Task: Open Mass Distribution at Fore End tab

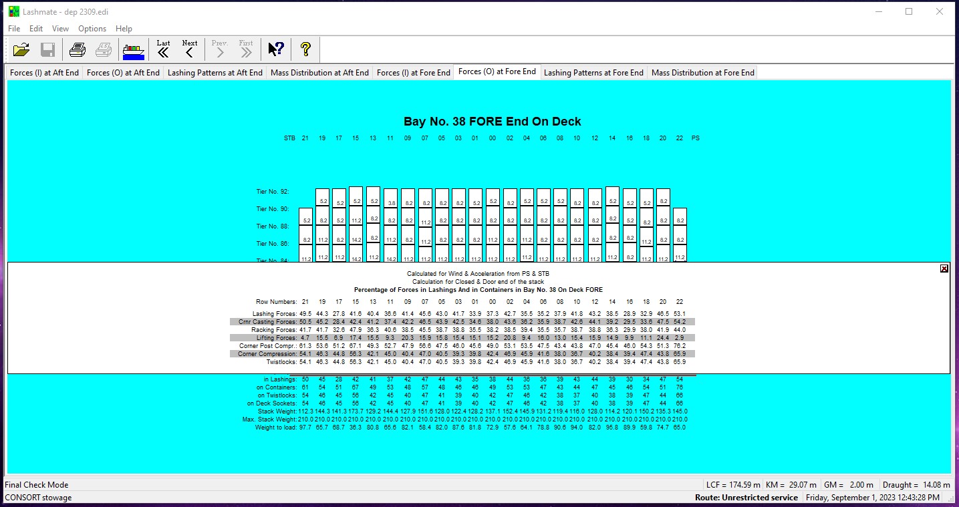Action: 702,73
